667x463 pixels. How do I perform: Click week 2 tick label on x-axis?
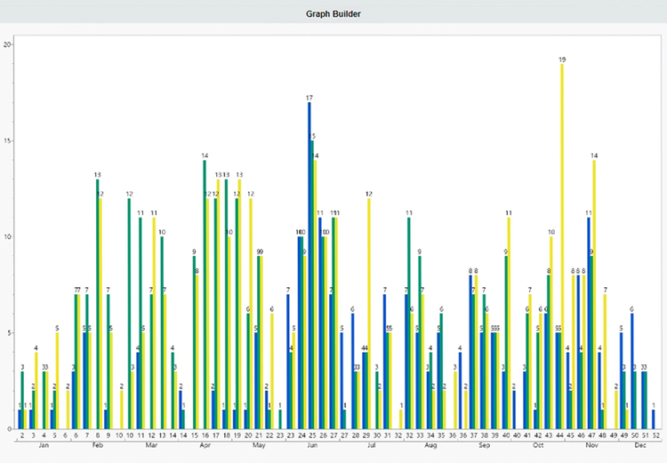click(21, 436)
